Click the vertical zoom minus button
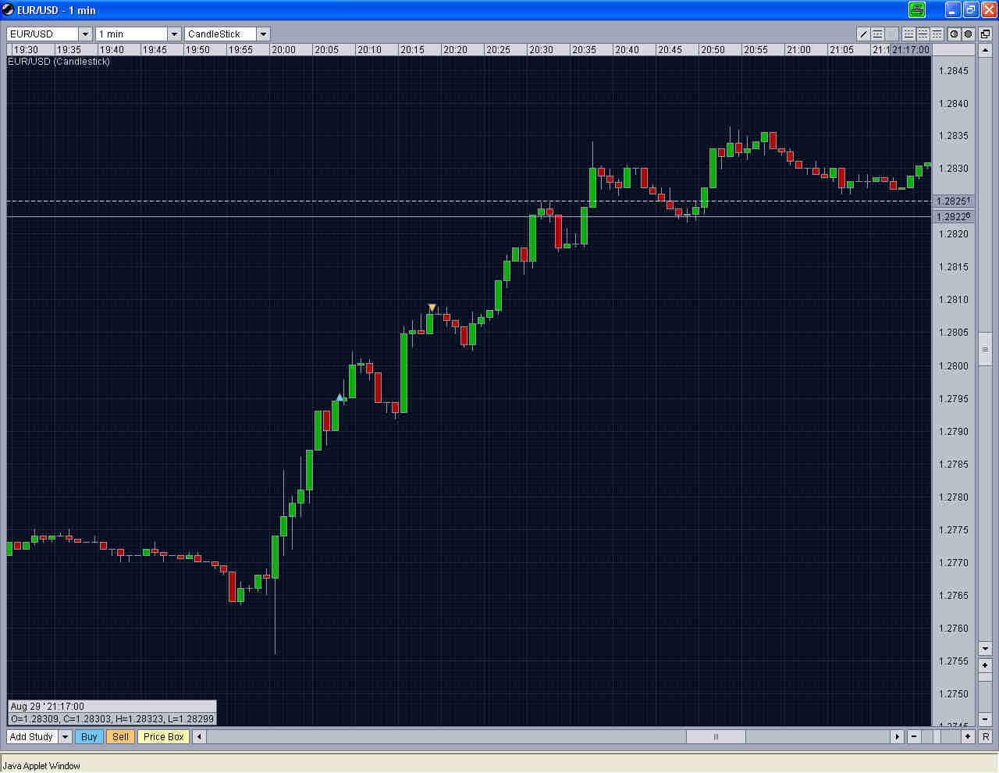The width and height of the screenshot is (999, 773). pyautogui.click(x=985, y=718)
